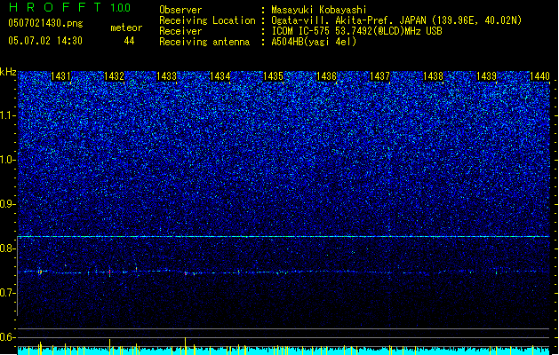This screenshot has height=355, width=559.
Task: Click the HROFFT 1.0.0 title text
Action: (x=70, y=7)
